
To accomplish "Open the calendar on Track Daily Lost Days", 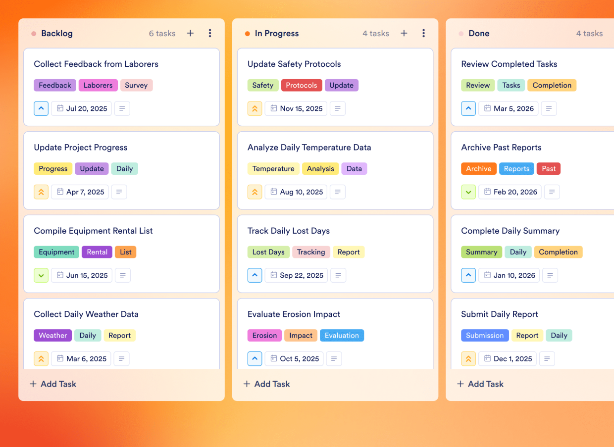I will click(x=273, y=275).
